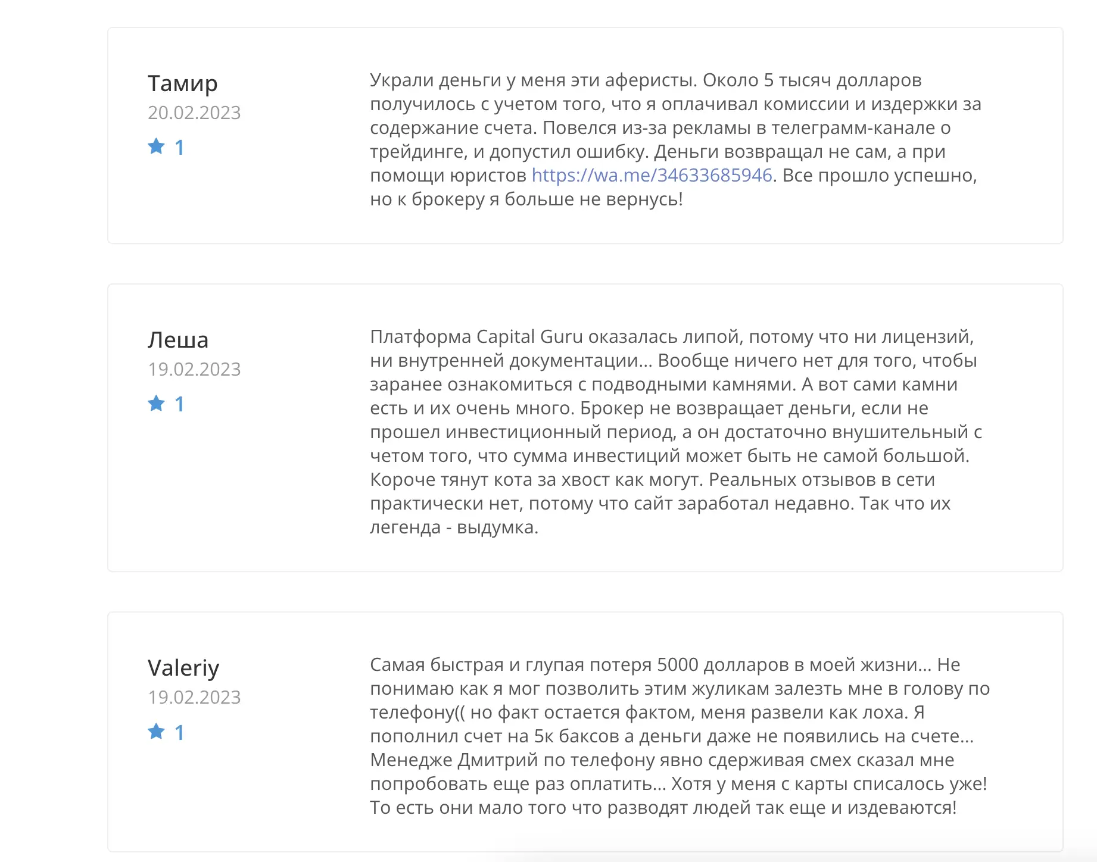Click reviewer name Valeriy
Viewport: 1097px width, 862px height.
tap(183, 668)
